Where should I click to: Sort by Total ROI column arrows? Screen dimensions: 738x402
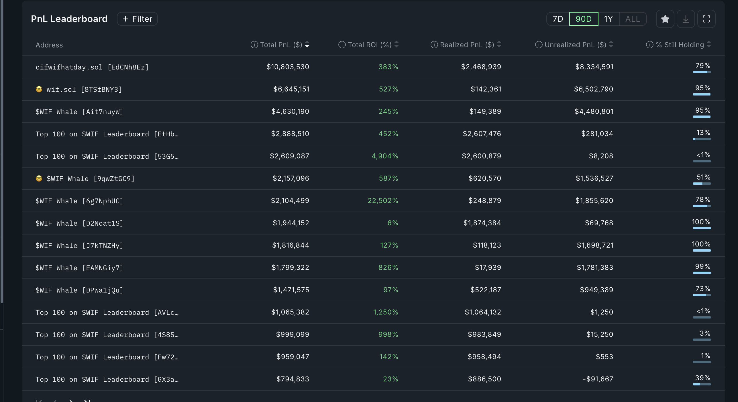tap(397, 45)
